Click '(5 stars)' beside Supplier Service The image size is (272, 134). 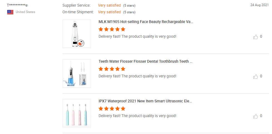tap(129, 6)
